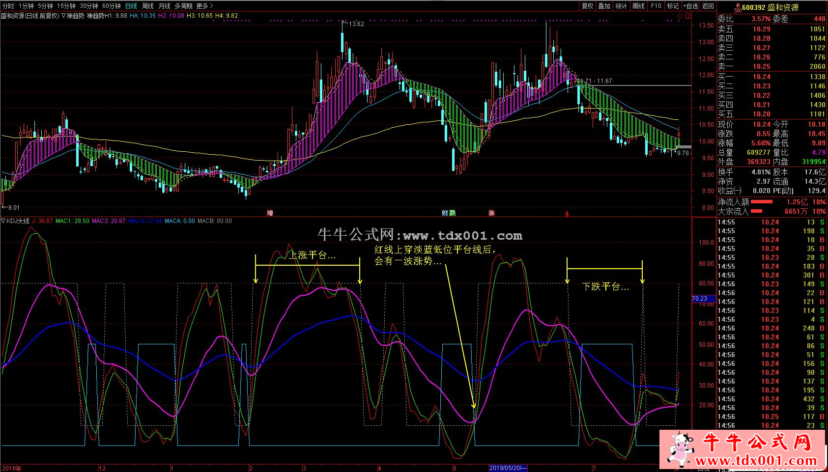Click the PE(动) 129.4 value

(x=817, y=191)
